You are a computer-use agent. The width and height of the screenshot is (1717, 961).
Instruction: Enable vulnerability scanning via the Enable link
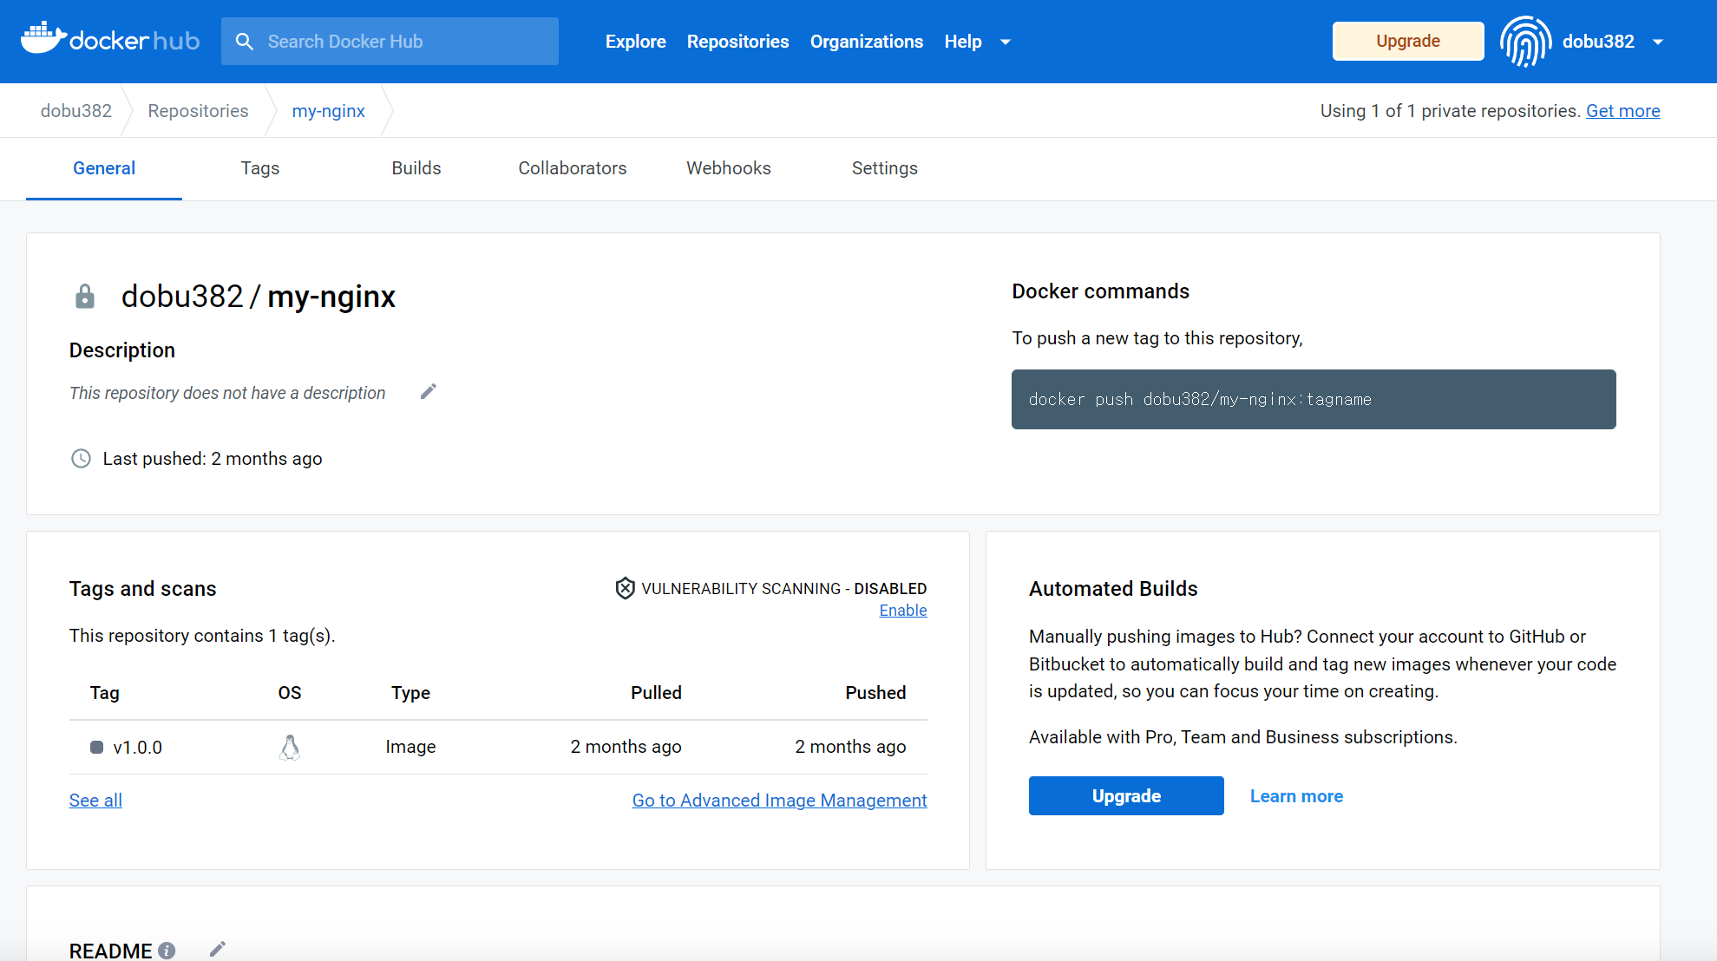(x=903, y=610)
